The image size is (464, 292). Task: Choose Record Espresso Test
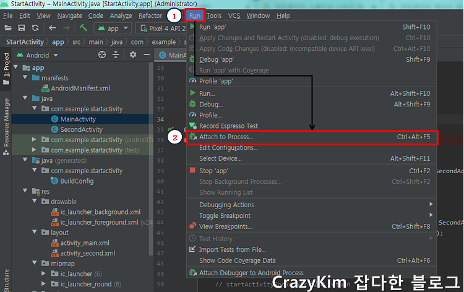pyautogui.click(x=312, y=126)
